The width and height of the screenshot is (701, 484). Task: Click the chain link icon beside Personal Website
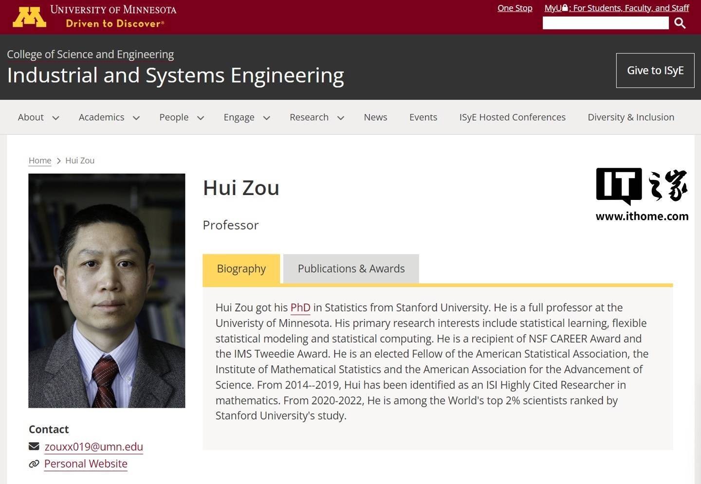click(x=34, y=464)
